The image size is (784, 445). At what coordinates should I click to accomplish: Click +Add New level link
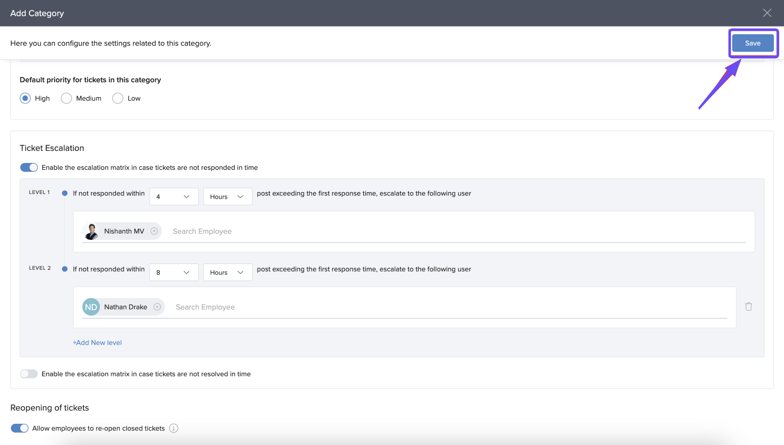click(x=97, y=343)
